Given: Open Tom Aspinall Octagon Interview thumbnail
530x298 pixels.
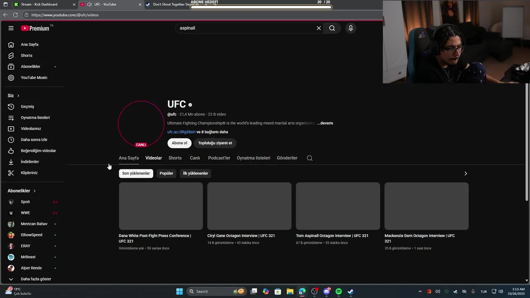Looking at the screenshot, I should point(338,206).
